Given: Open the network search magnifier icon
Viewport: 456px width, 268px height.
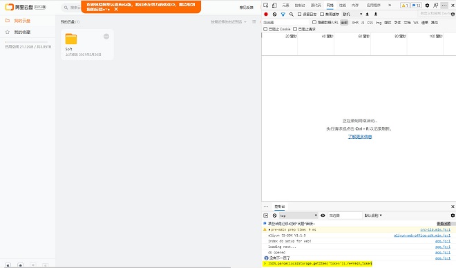Looking at the screenshot, I should coord(291,14).
